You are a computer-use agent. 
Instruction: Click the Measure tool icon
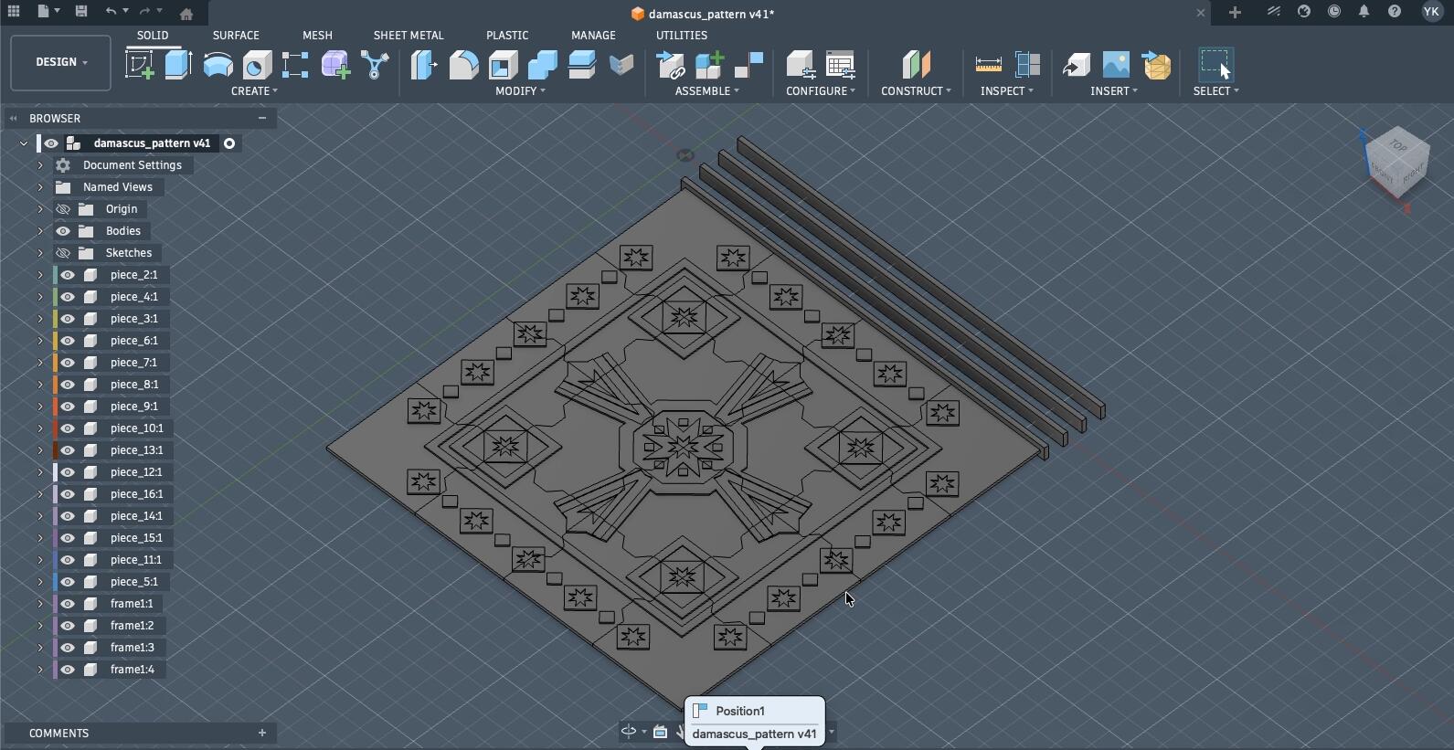988,65
